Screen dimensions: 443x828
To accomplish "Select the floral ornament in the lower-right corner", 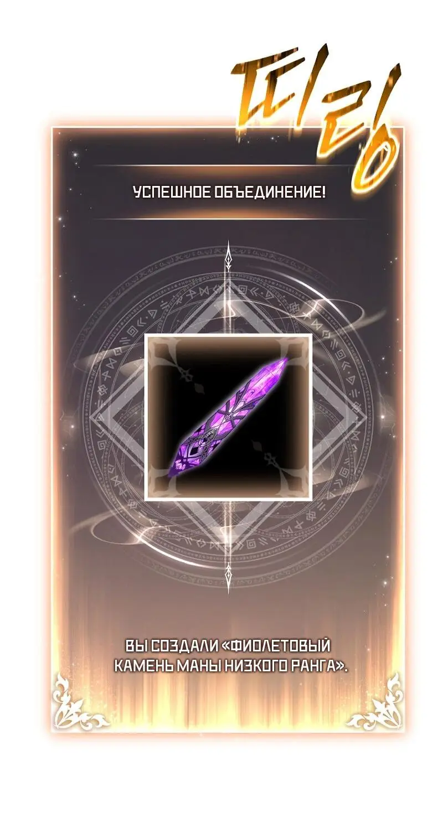I will coord(375,703).
